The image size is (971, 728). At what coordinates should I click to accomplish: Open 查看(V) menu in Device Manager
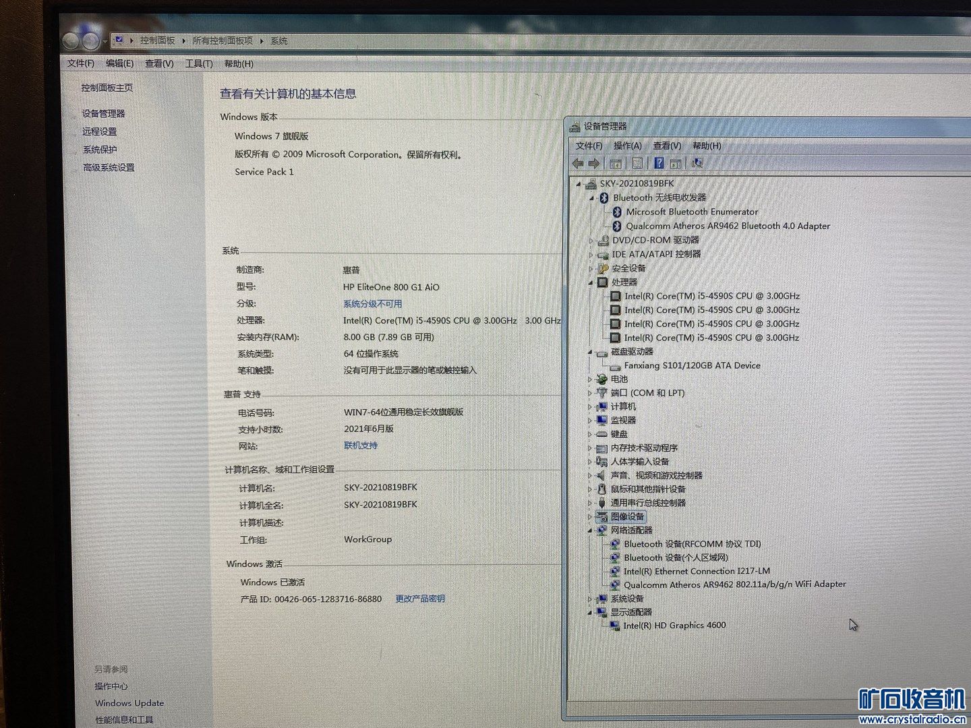(x=667, y=146)
